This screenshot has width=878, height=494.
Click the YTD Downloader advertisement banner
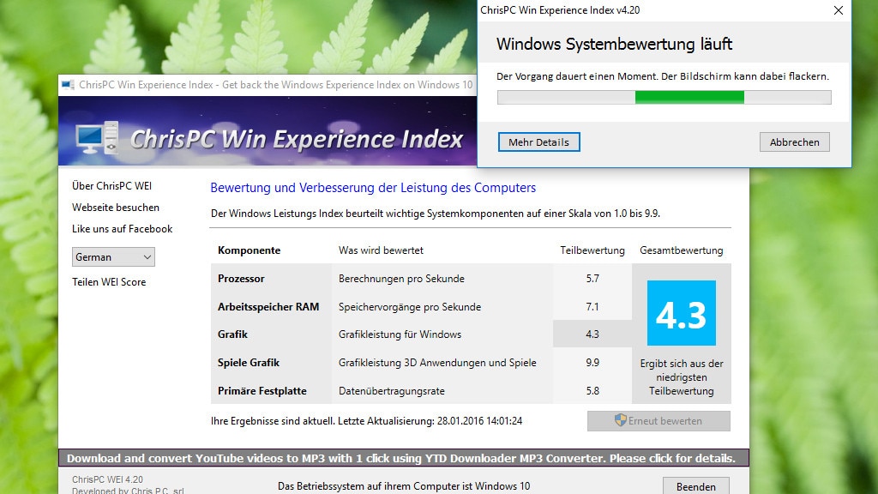[x=403, y=458]
